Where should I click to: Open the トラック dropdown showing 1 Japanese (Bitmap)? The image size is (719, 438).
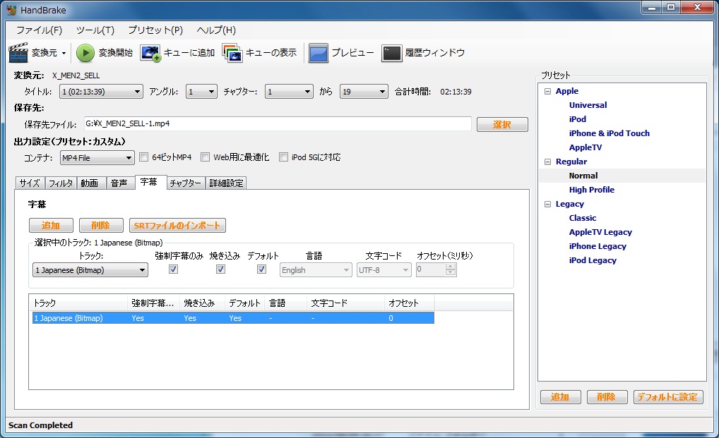coord(90,270)
